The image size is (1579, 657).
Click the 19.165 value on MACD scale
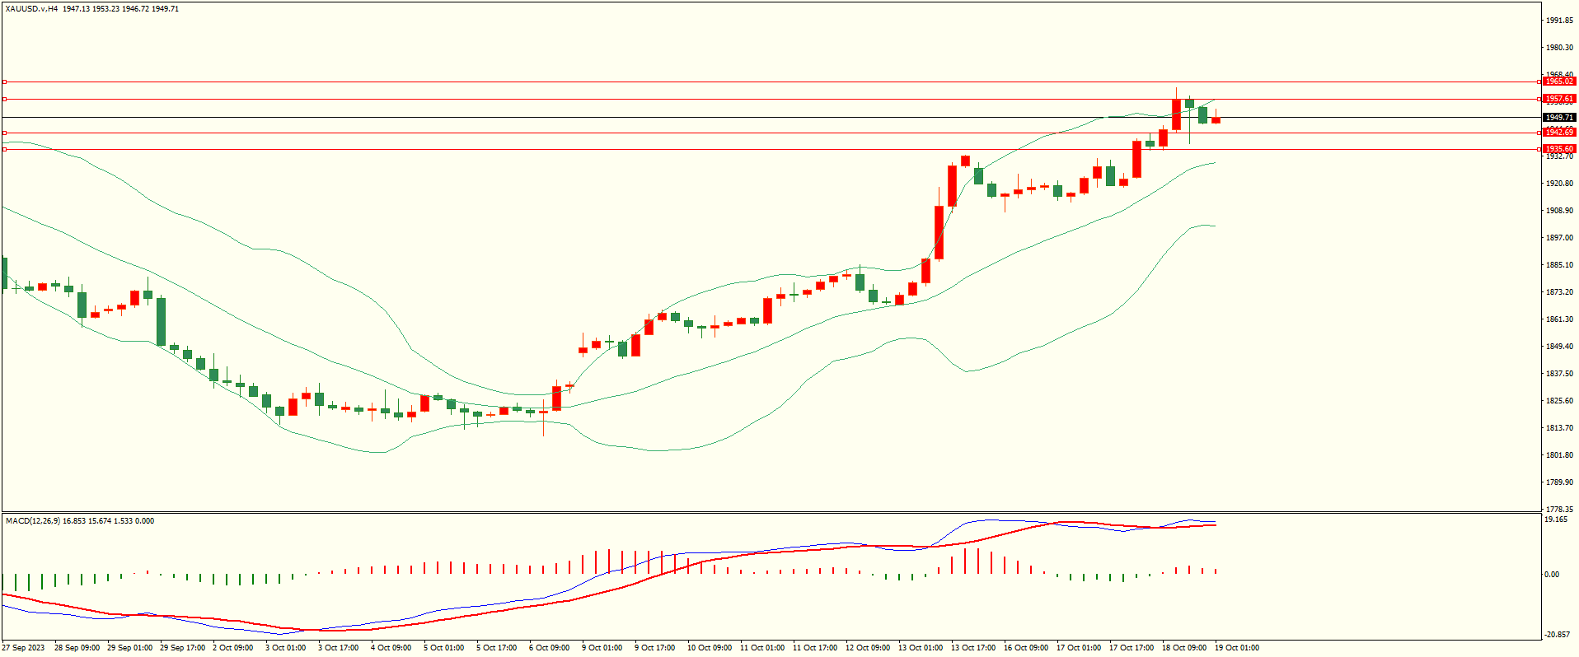(1556, 520)
